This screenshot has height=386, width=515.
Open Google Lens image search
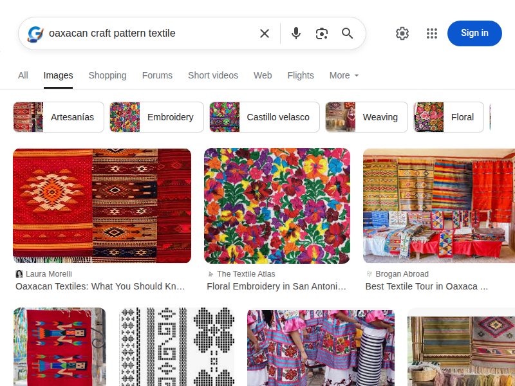(x=322, y=33)
